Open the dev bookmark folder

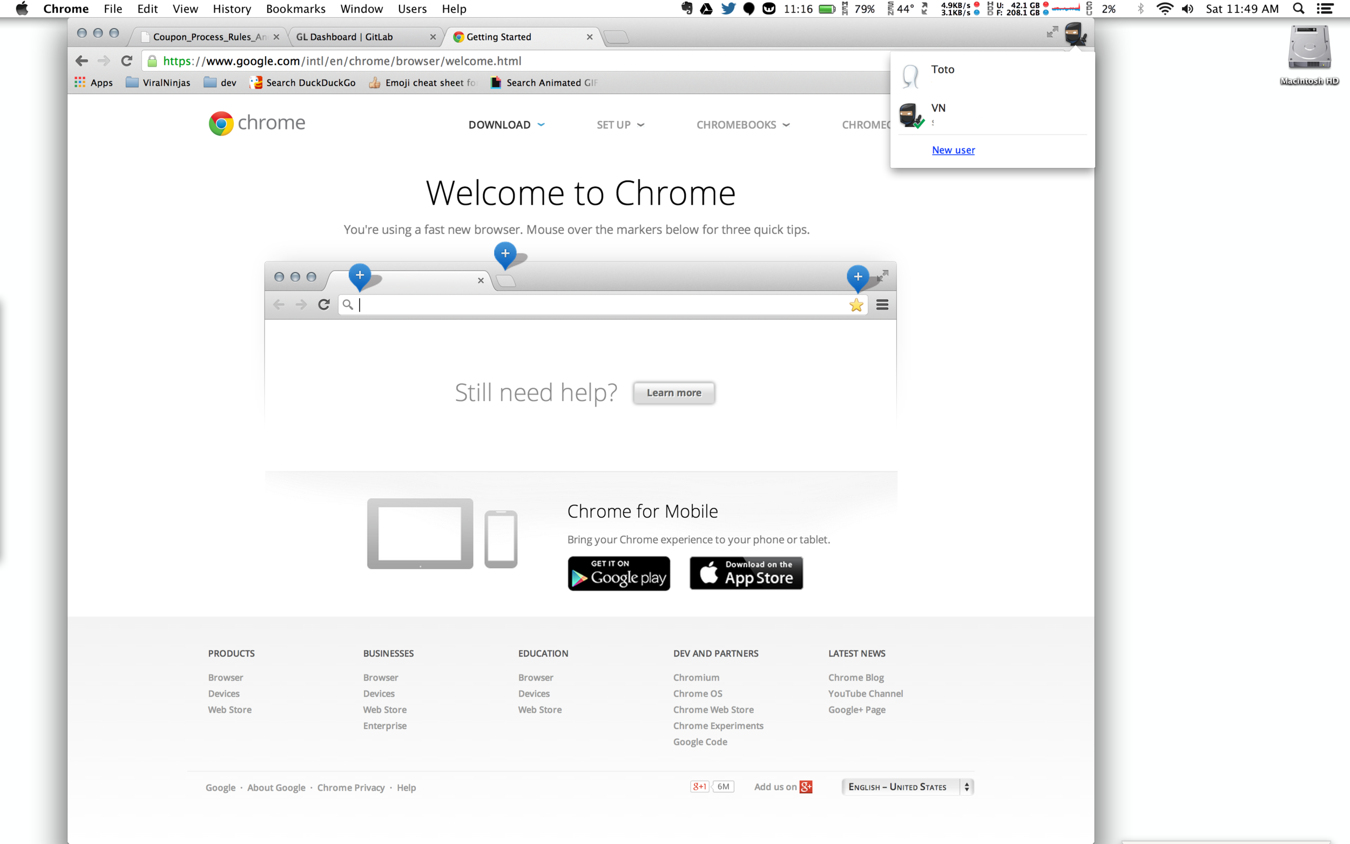tap(220, 83)
